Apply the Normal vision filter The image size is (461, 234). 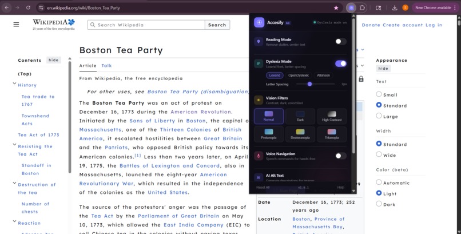[x=269, y=116]
